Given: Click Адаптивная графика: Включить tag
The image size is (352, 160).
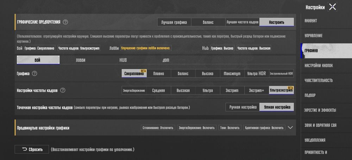Looking at the screenshot, I should pyautogui.click(x=264, y=128).
